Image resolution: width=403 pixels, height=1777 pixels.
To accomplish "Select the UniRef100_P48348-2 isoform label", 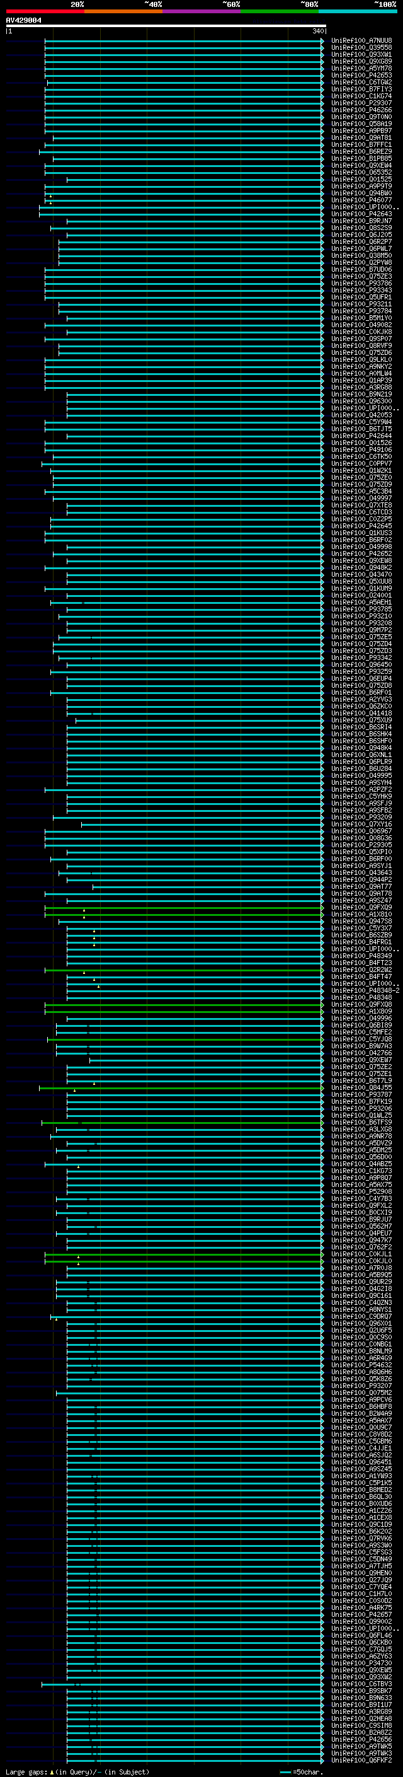I will pyautogui.click(x=365, y=990).
